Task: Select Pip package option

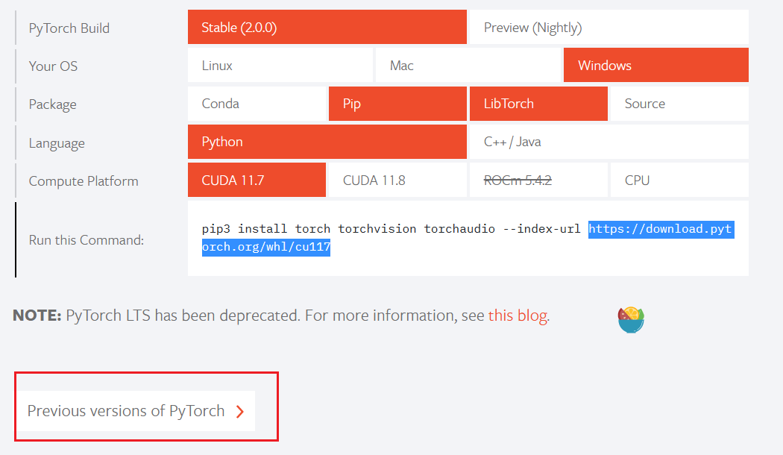Action: (397, 104)
